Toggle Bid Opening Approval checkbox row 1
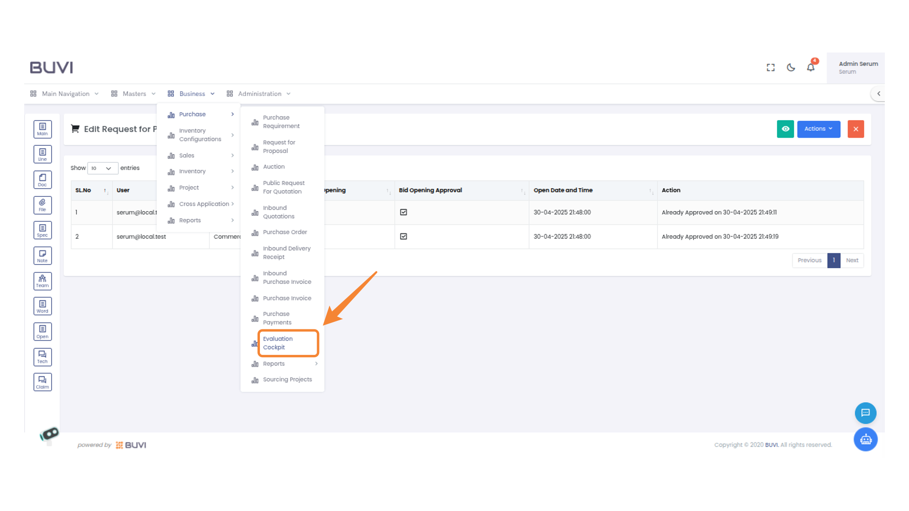 coord(403,212)
